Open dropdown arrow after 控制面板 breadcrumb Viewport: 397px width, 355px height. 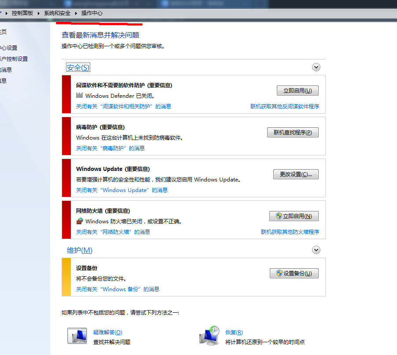[38, 13]
